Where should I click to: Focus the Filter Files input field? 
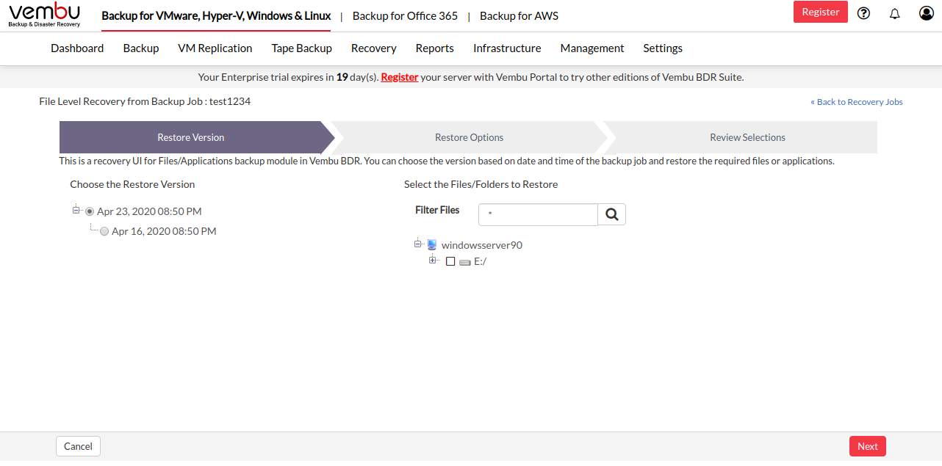point(538,214)
